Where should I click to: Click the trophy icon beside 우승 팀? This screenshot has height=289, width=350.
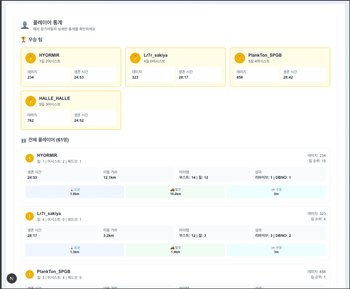24,39
